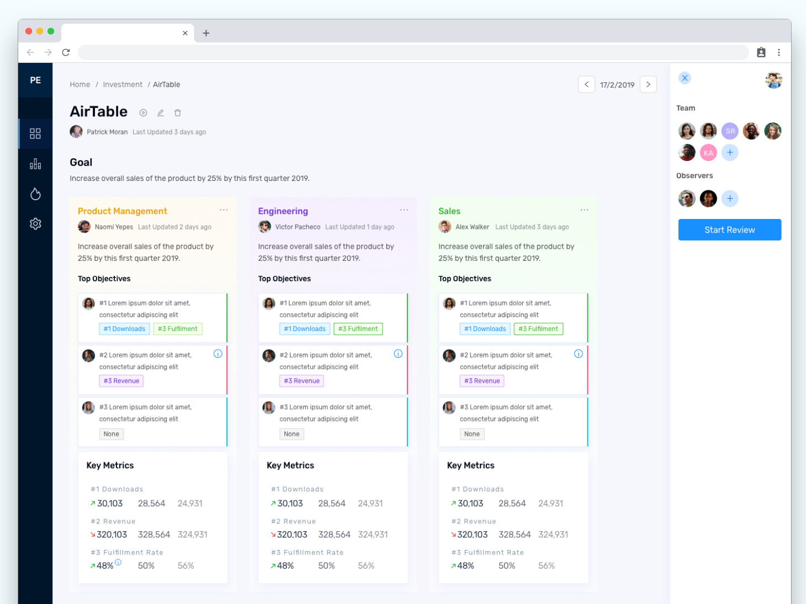Image resolution: width=806 pixels, height=604 pixels.
Task: Click #1 Downloads tag in Sales card
Action: click(485, 329)
